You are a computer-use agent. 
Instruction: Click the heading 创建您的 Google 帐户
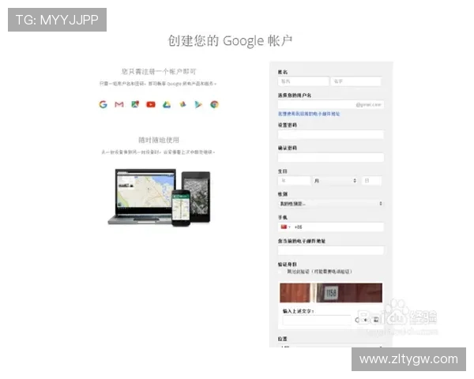(230, 41)
